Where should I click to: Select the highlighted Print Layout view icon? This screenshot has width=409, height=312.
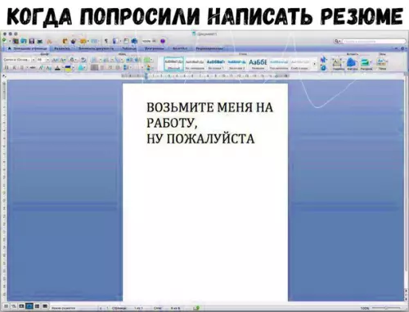pyautogui.click(x=29, y=306)
